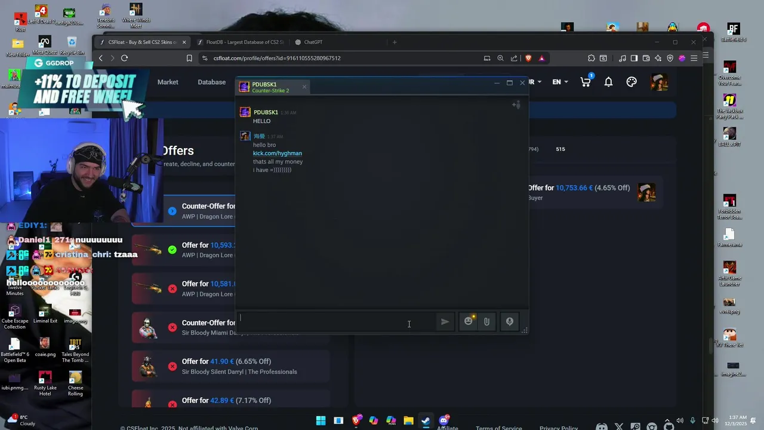This screenshot has width=764, height=430.
Task: Click the "thats all my money" chat message
Action: (x=278, y=162)
